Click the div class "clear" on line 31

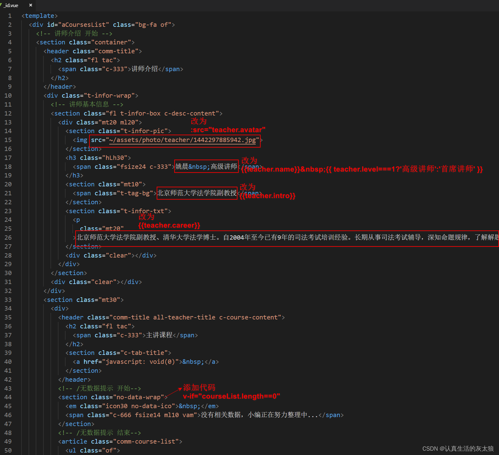coord(97,282)
